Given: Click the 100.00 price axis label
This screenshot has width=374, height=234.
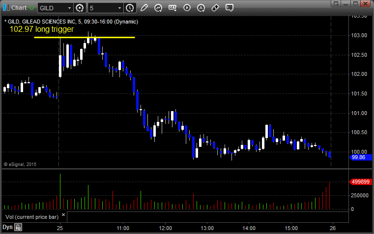Looking at the screenshot, I should [x=359, y=152].
